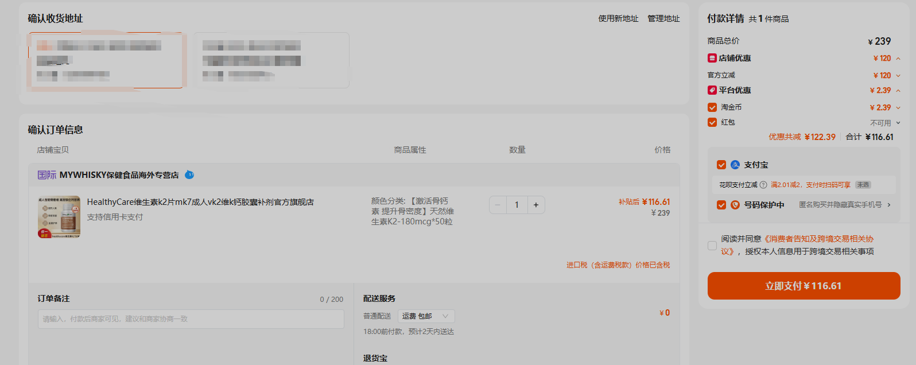916x365 pixels.
Task: Click the 国际 badge beside the store name
Action: click(x=47, y=175)
